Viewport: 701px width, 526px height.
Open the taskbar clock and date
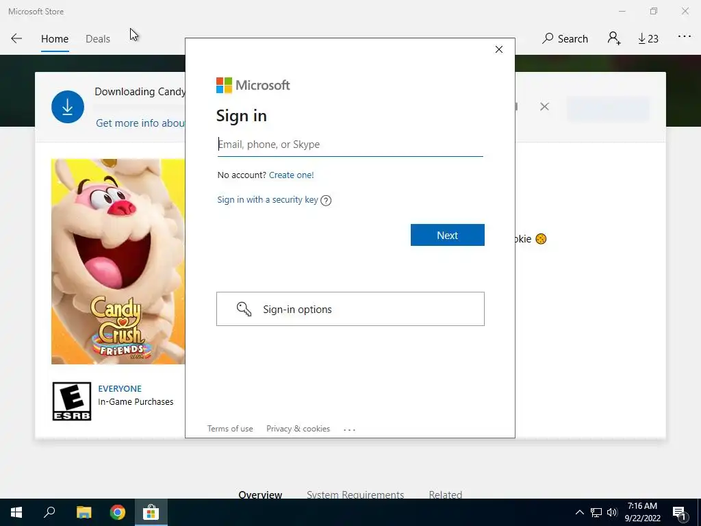pyautogui.click(x=642, y=512)
